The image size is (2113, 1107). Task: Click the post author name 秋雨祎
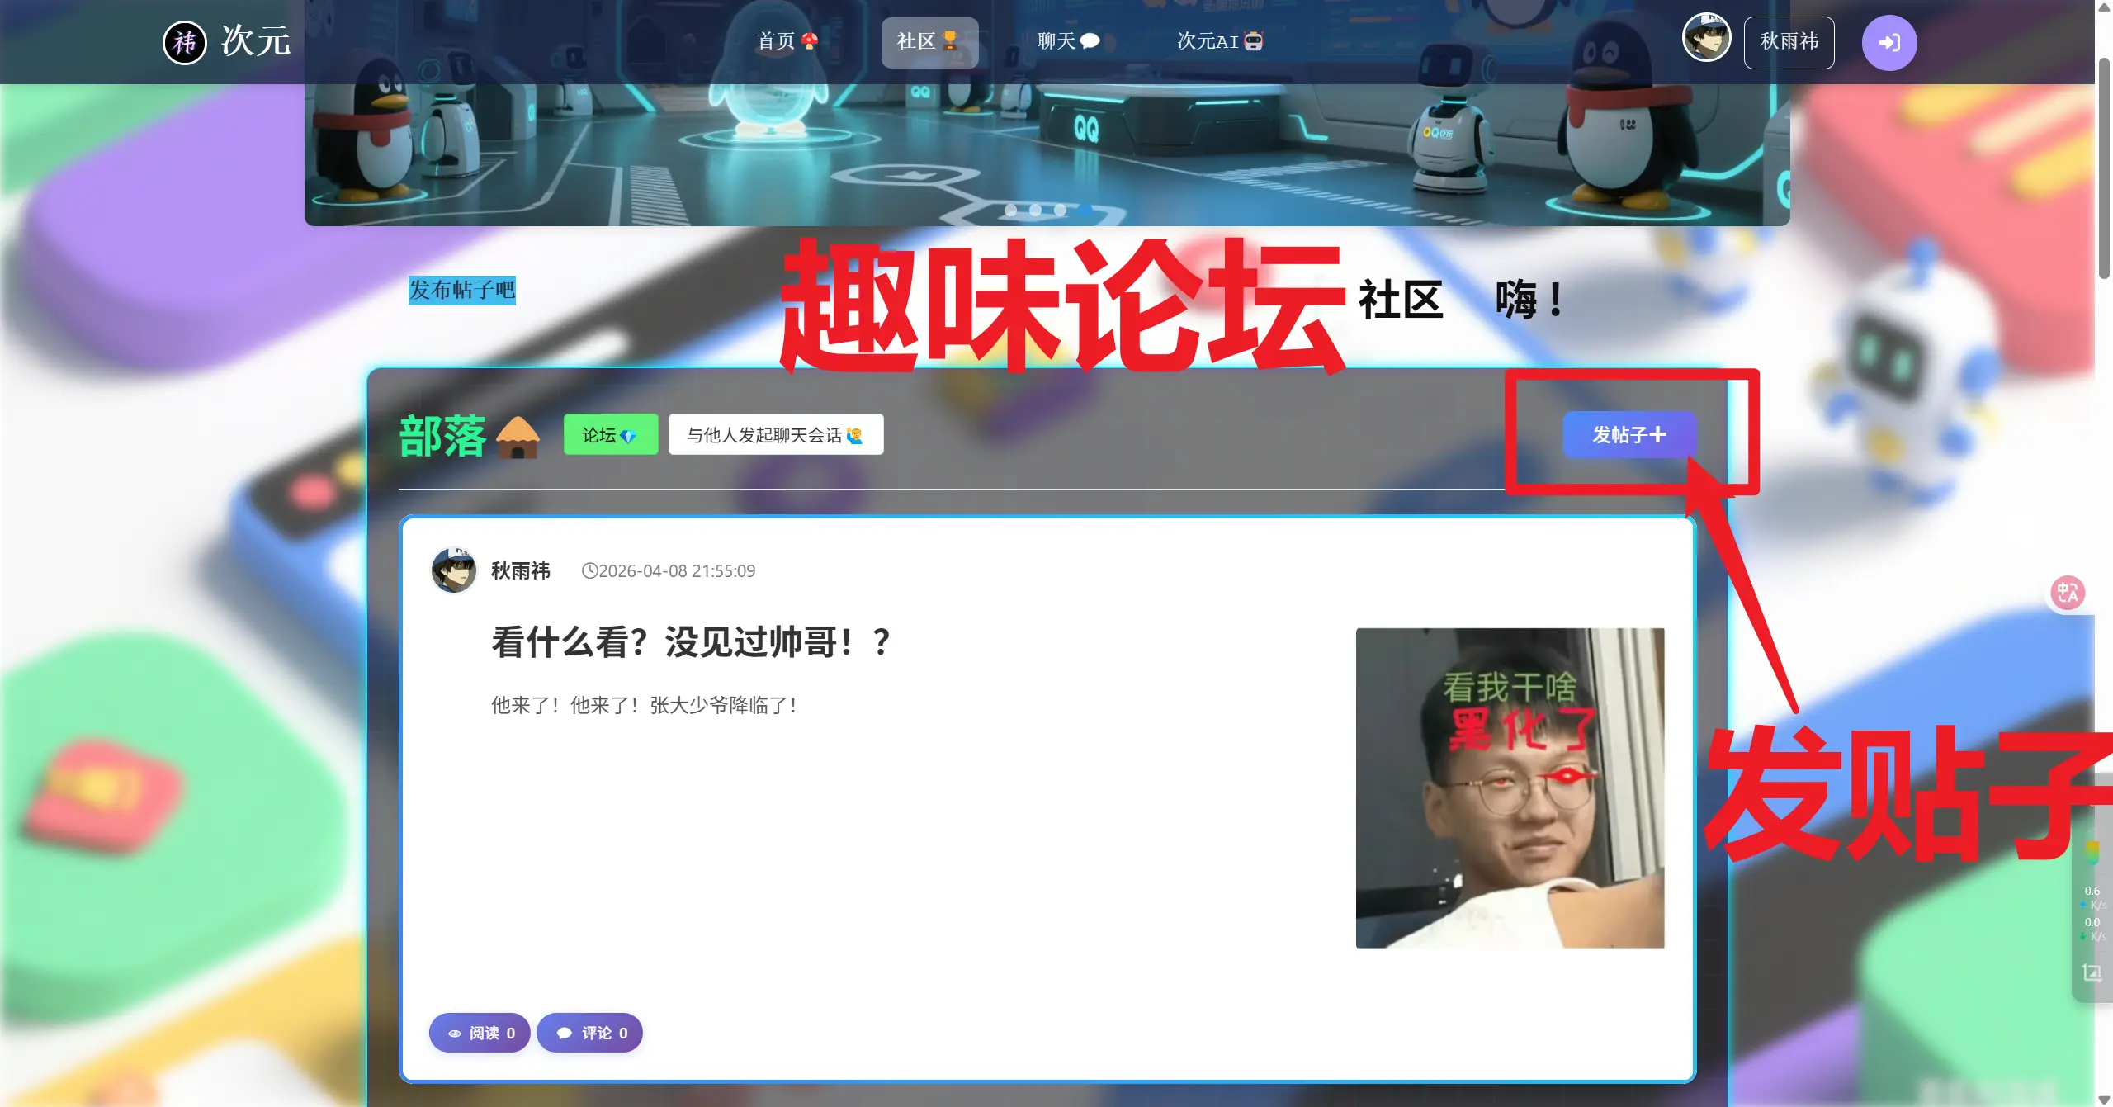(x=520, y=570)
